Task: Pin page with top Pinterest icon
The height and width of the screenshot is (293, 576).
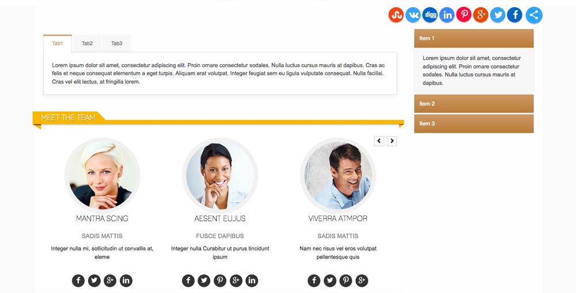Action: 464,15
